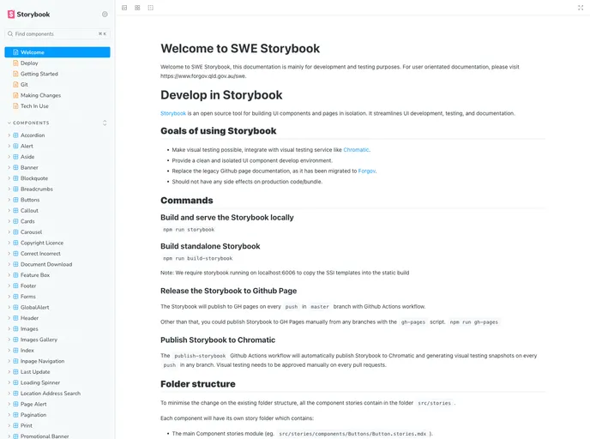Click the 'src/stories' code text
This screenshot has width=590, height=439.
(x=434, y=403)
